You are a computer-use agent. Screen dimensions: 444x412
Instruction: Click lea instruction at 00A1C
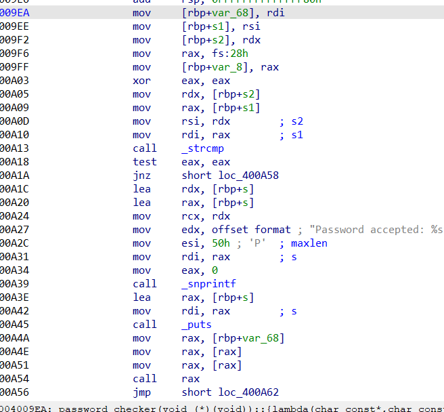(x=193, y=189)
